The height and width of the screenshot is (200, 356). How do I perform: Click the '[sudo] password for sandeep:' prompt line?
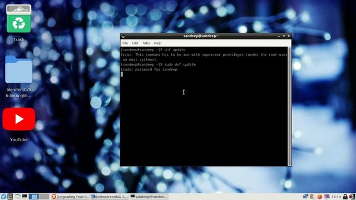pyautogui.click(x=150, y=69)
